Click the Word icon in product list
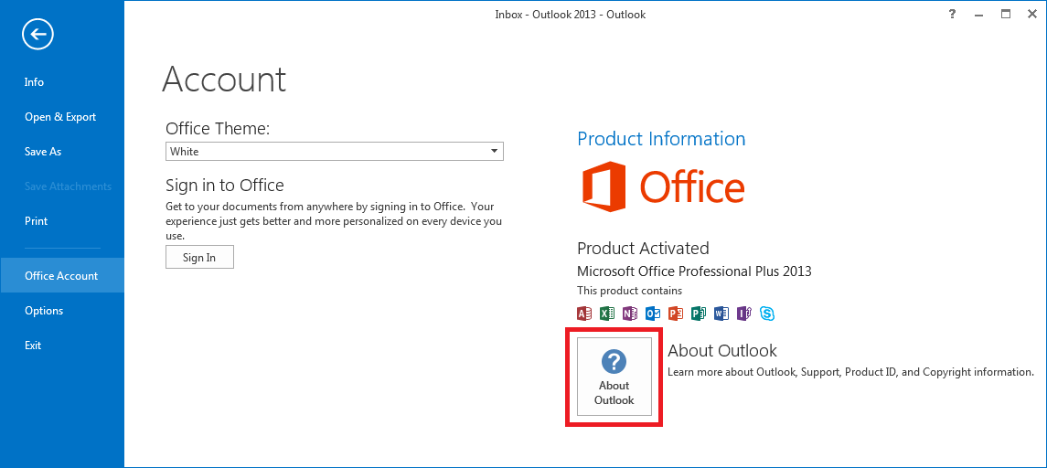 coord(721,314)
